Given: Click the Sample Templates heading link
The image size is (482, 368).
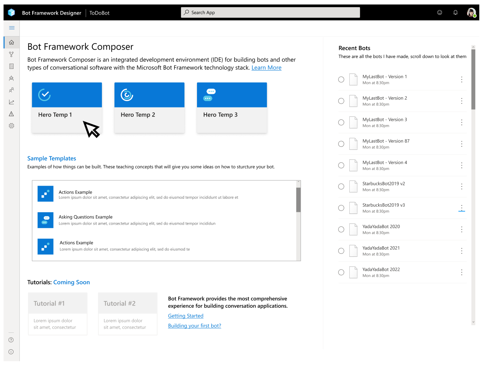Looking at the screenshot, I should (x=52, y=158).
